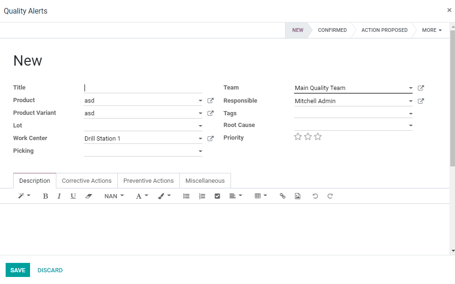Open external link for Team
This screenshot has height=284, width=455.
[421, 88]
